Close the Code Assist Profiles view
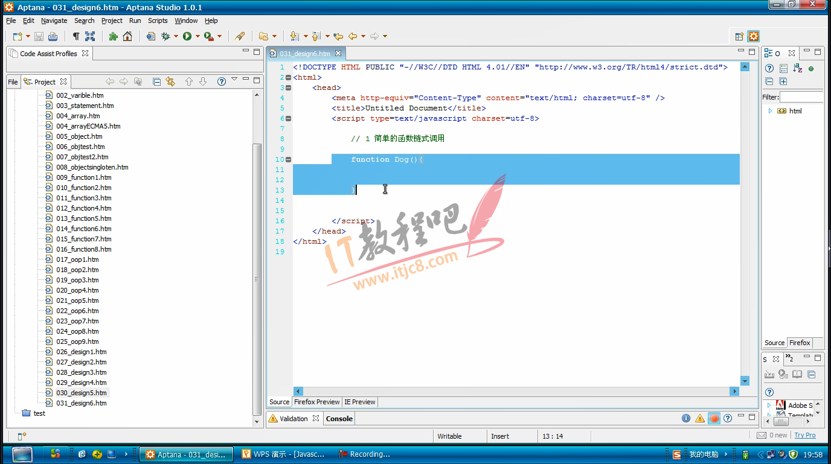 [85, 53]
